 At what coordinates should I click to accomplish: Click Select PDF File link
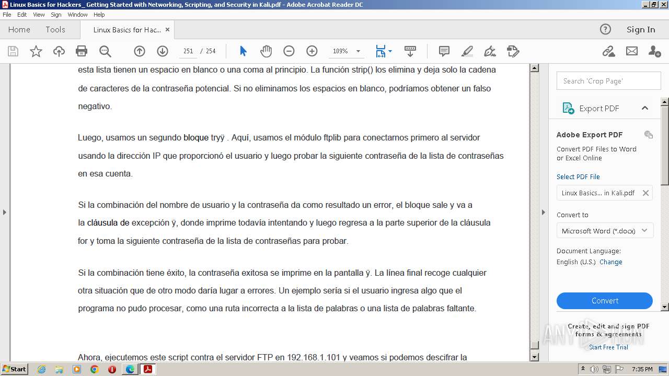pos(578,177)
